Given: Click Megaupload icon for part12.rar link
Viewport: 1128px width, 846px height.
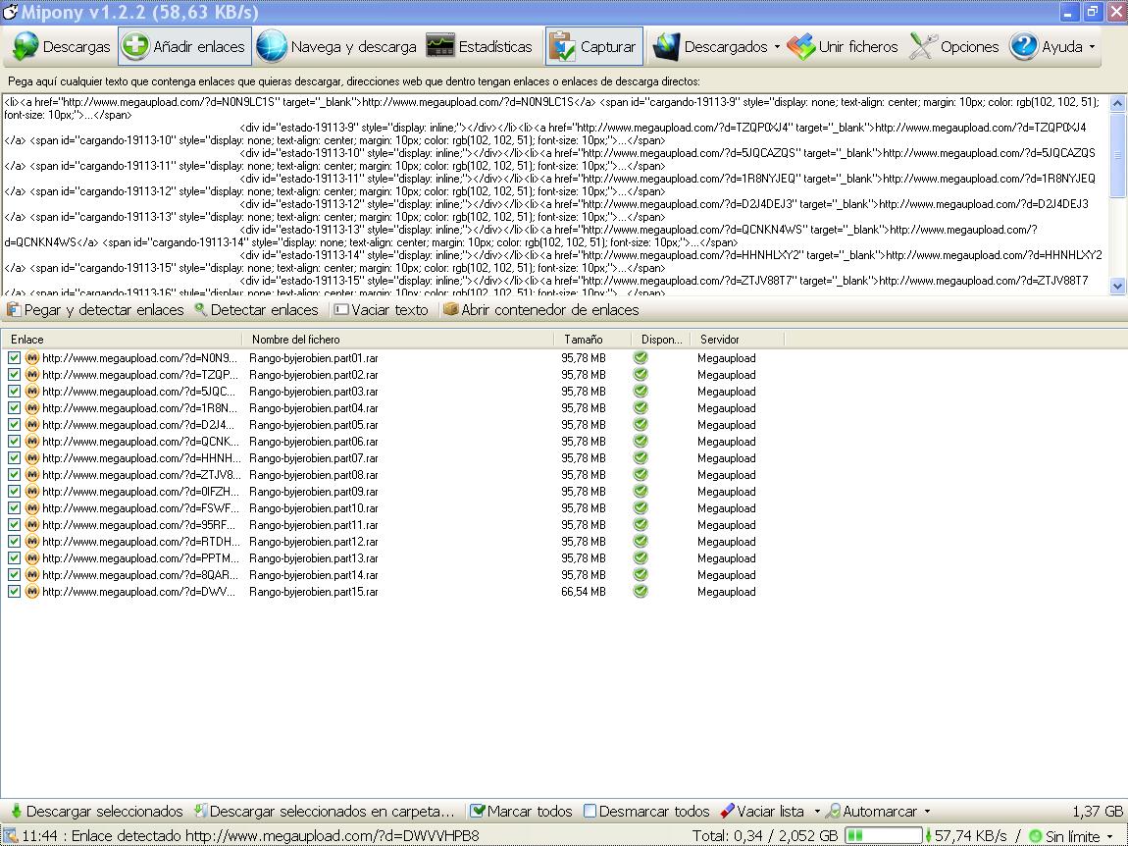Looking at the screenshot, I should click(32, 542).
